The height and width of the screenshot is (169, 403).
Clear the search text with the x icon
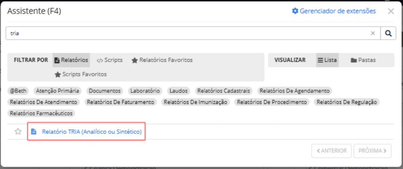[x=373, y=33]
